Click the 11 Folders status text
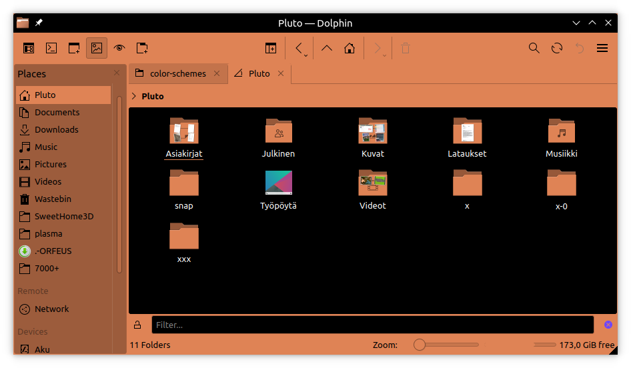 tap(150, 345)
